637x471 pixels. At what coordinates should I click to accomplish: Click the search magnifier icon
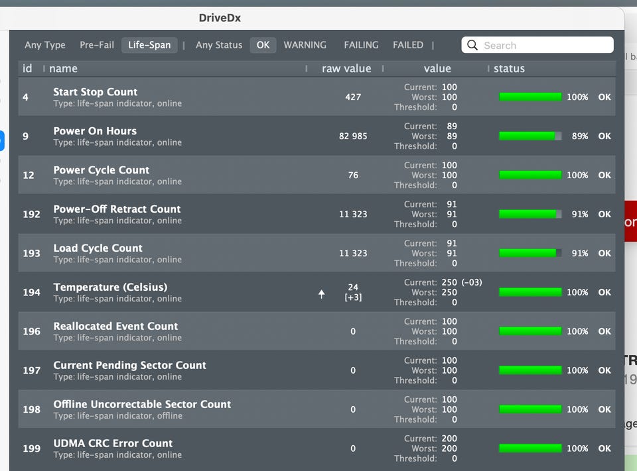[472, 45]
